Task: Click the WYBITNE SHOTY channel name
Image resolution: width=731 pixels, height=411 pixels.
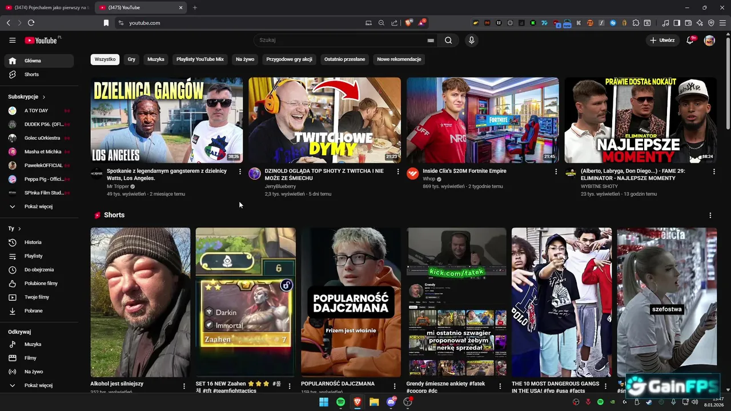Action: tap(599, 186)
